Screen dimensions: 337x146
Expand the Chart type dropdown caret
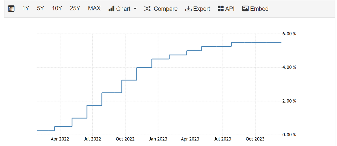[135, 9]
